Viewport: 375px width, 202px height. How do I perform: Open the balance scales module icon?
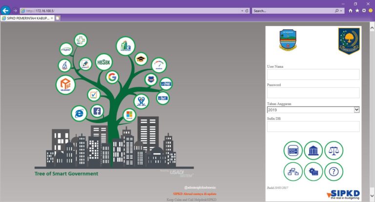click(334, 151)
